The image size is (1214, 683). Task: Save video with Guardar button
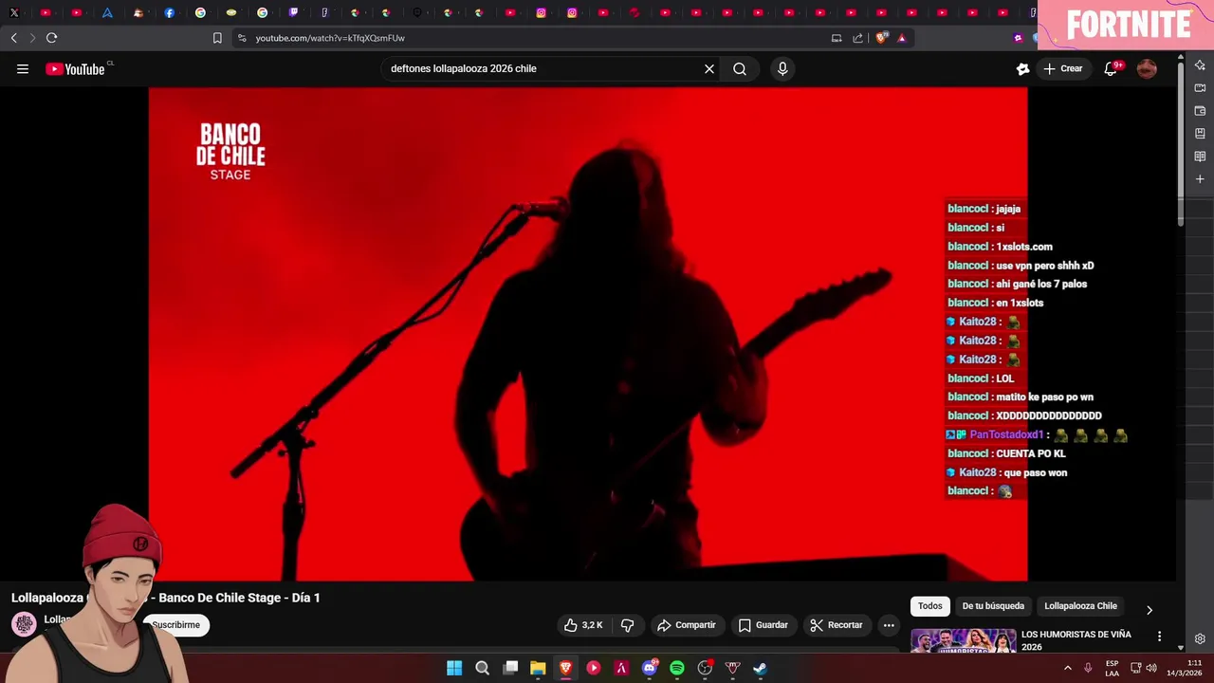(763, 625)
